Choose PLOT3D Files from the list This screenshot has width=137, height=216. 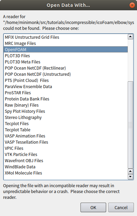[66, 56]
